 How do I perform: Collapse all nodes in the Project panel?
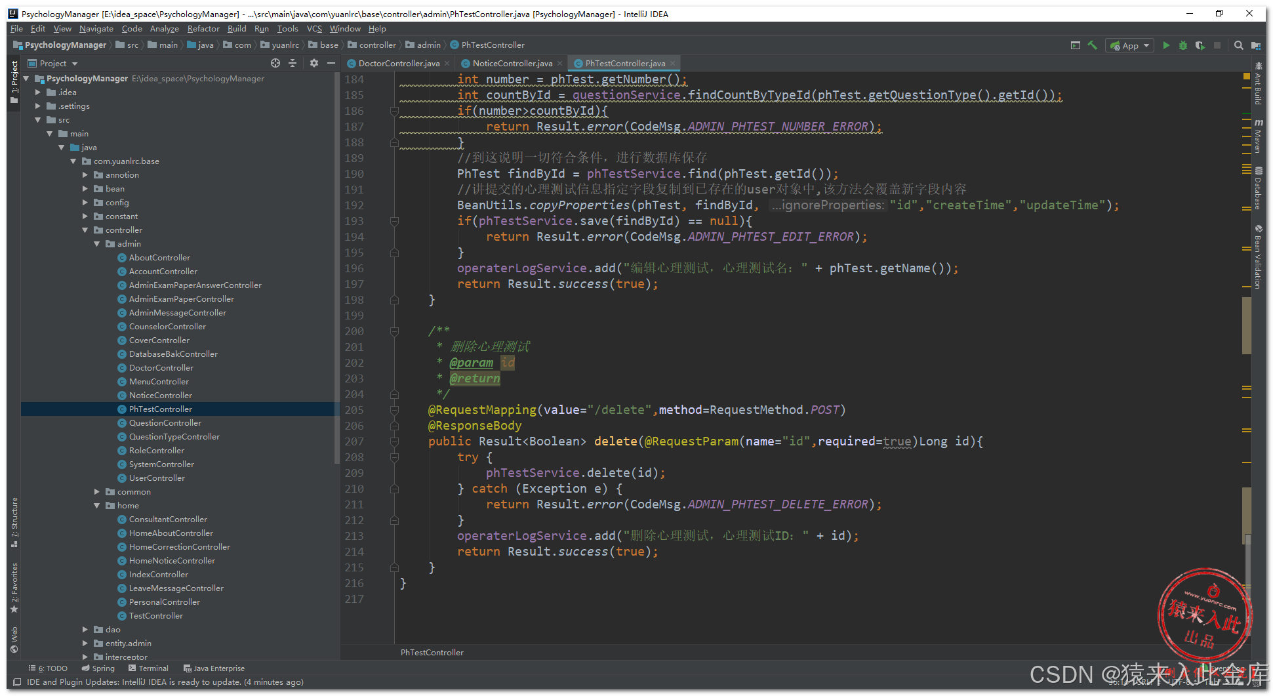point(293,63)
